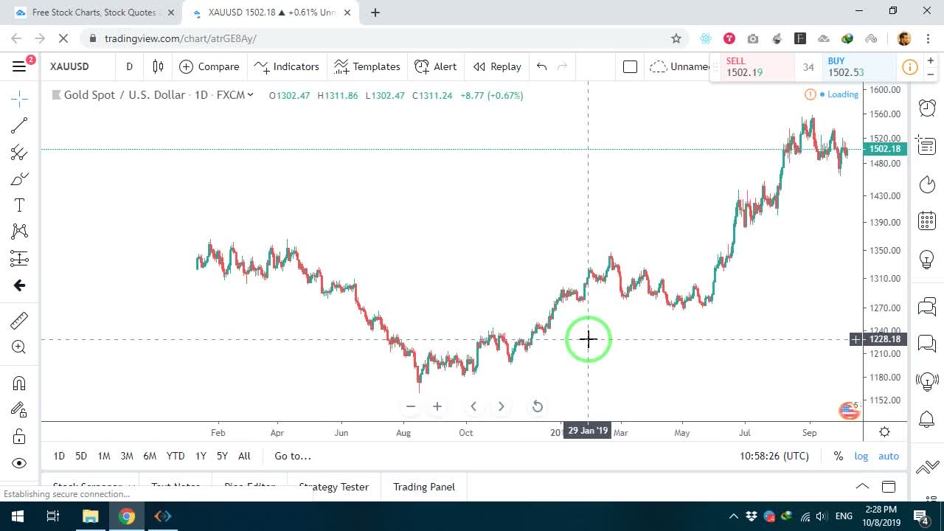Open the Alerts alarm clock panel
Viewport: 944px width, 531px height.
point(927,108)
